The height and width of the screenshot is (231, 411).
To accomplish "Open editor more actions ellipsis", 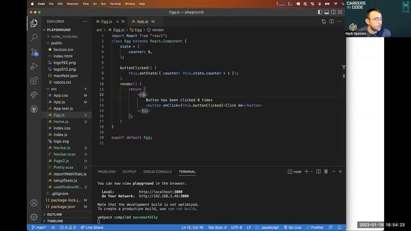I will pos(339,21).
